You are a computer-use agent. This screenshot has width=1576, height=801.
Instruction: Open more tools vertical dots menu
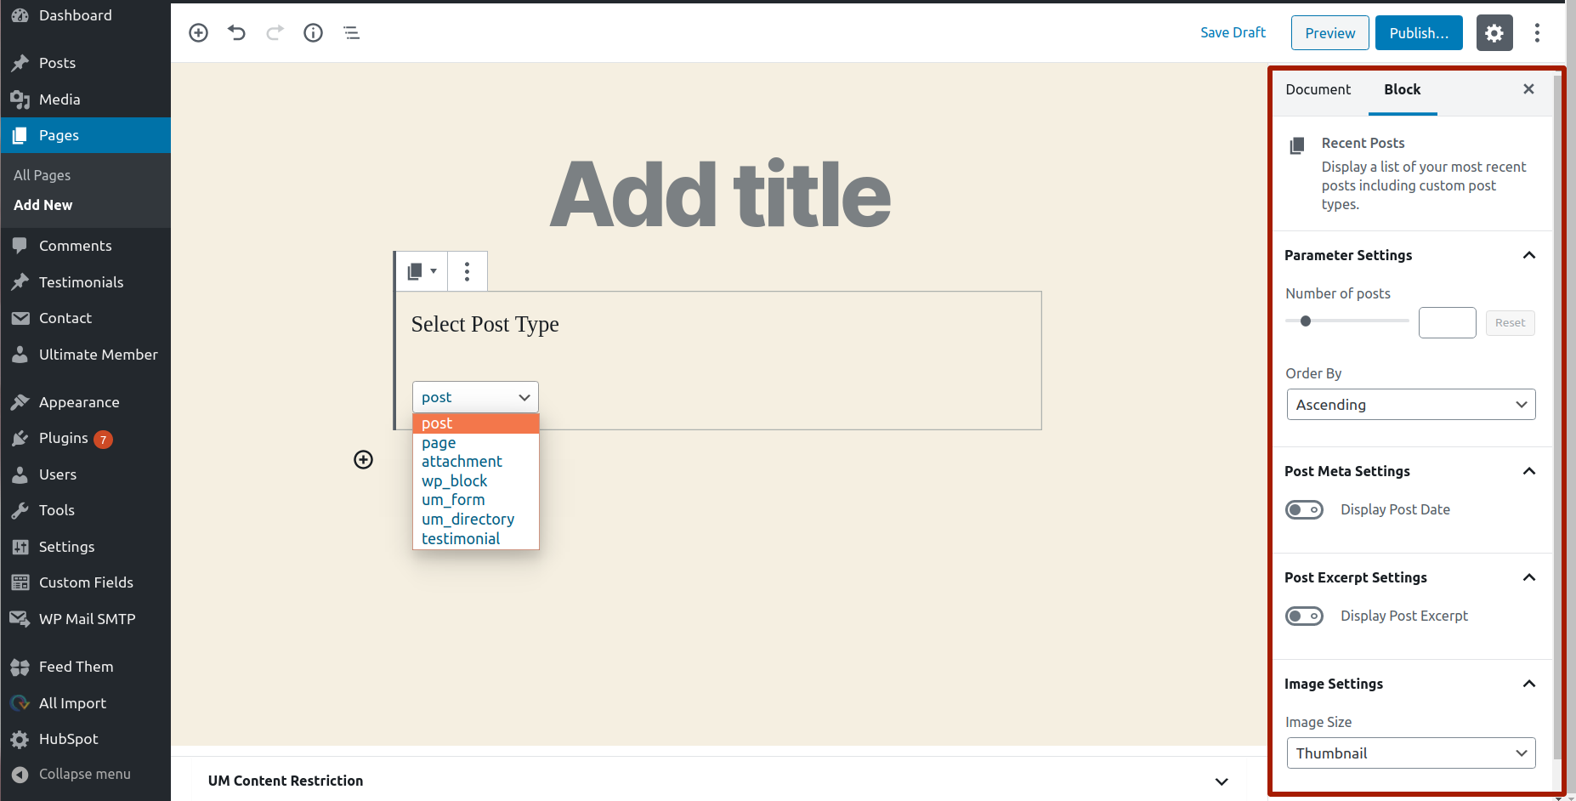(1537, 33)
